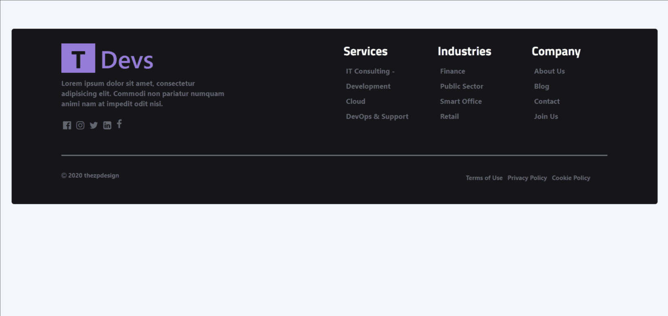This screenshot has width=668, height=316.
Task: Open the Finance industry link
Action: click(x=453, y=71)
